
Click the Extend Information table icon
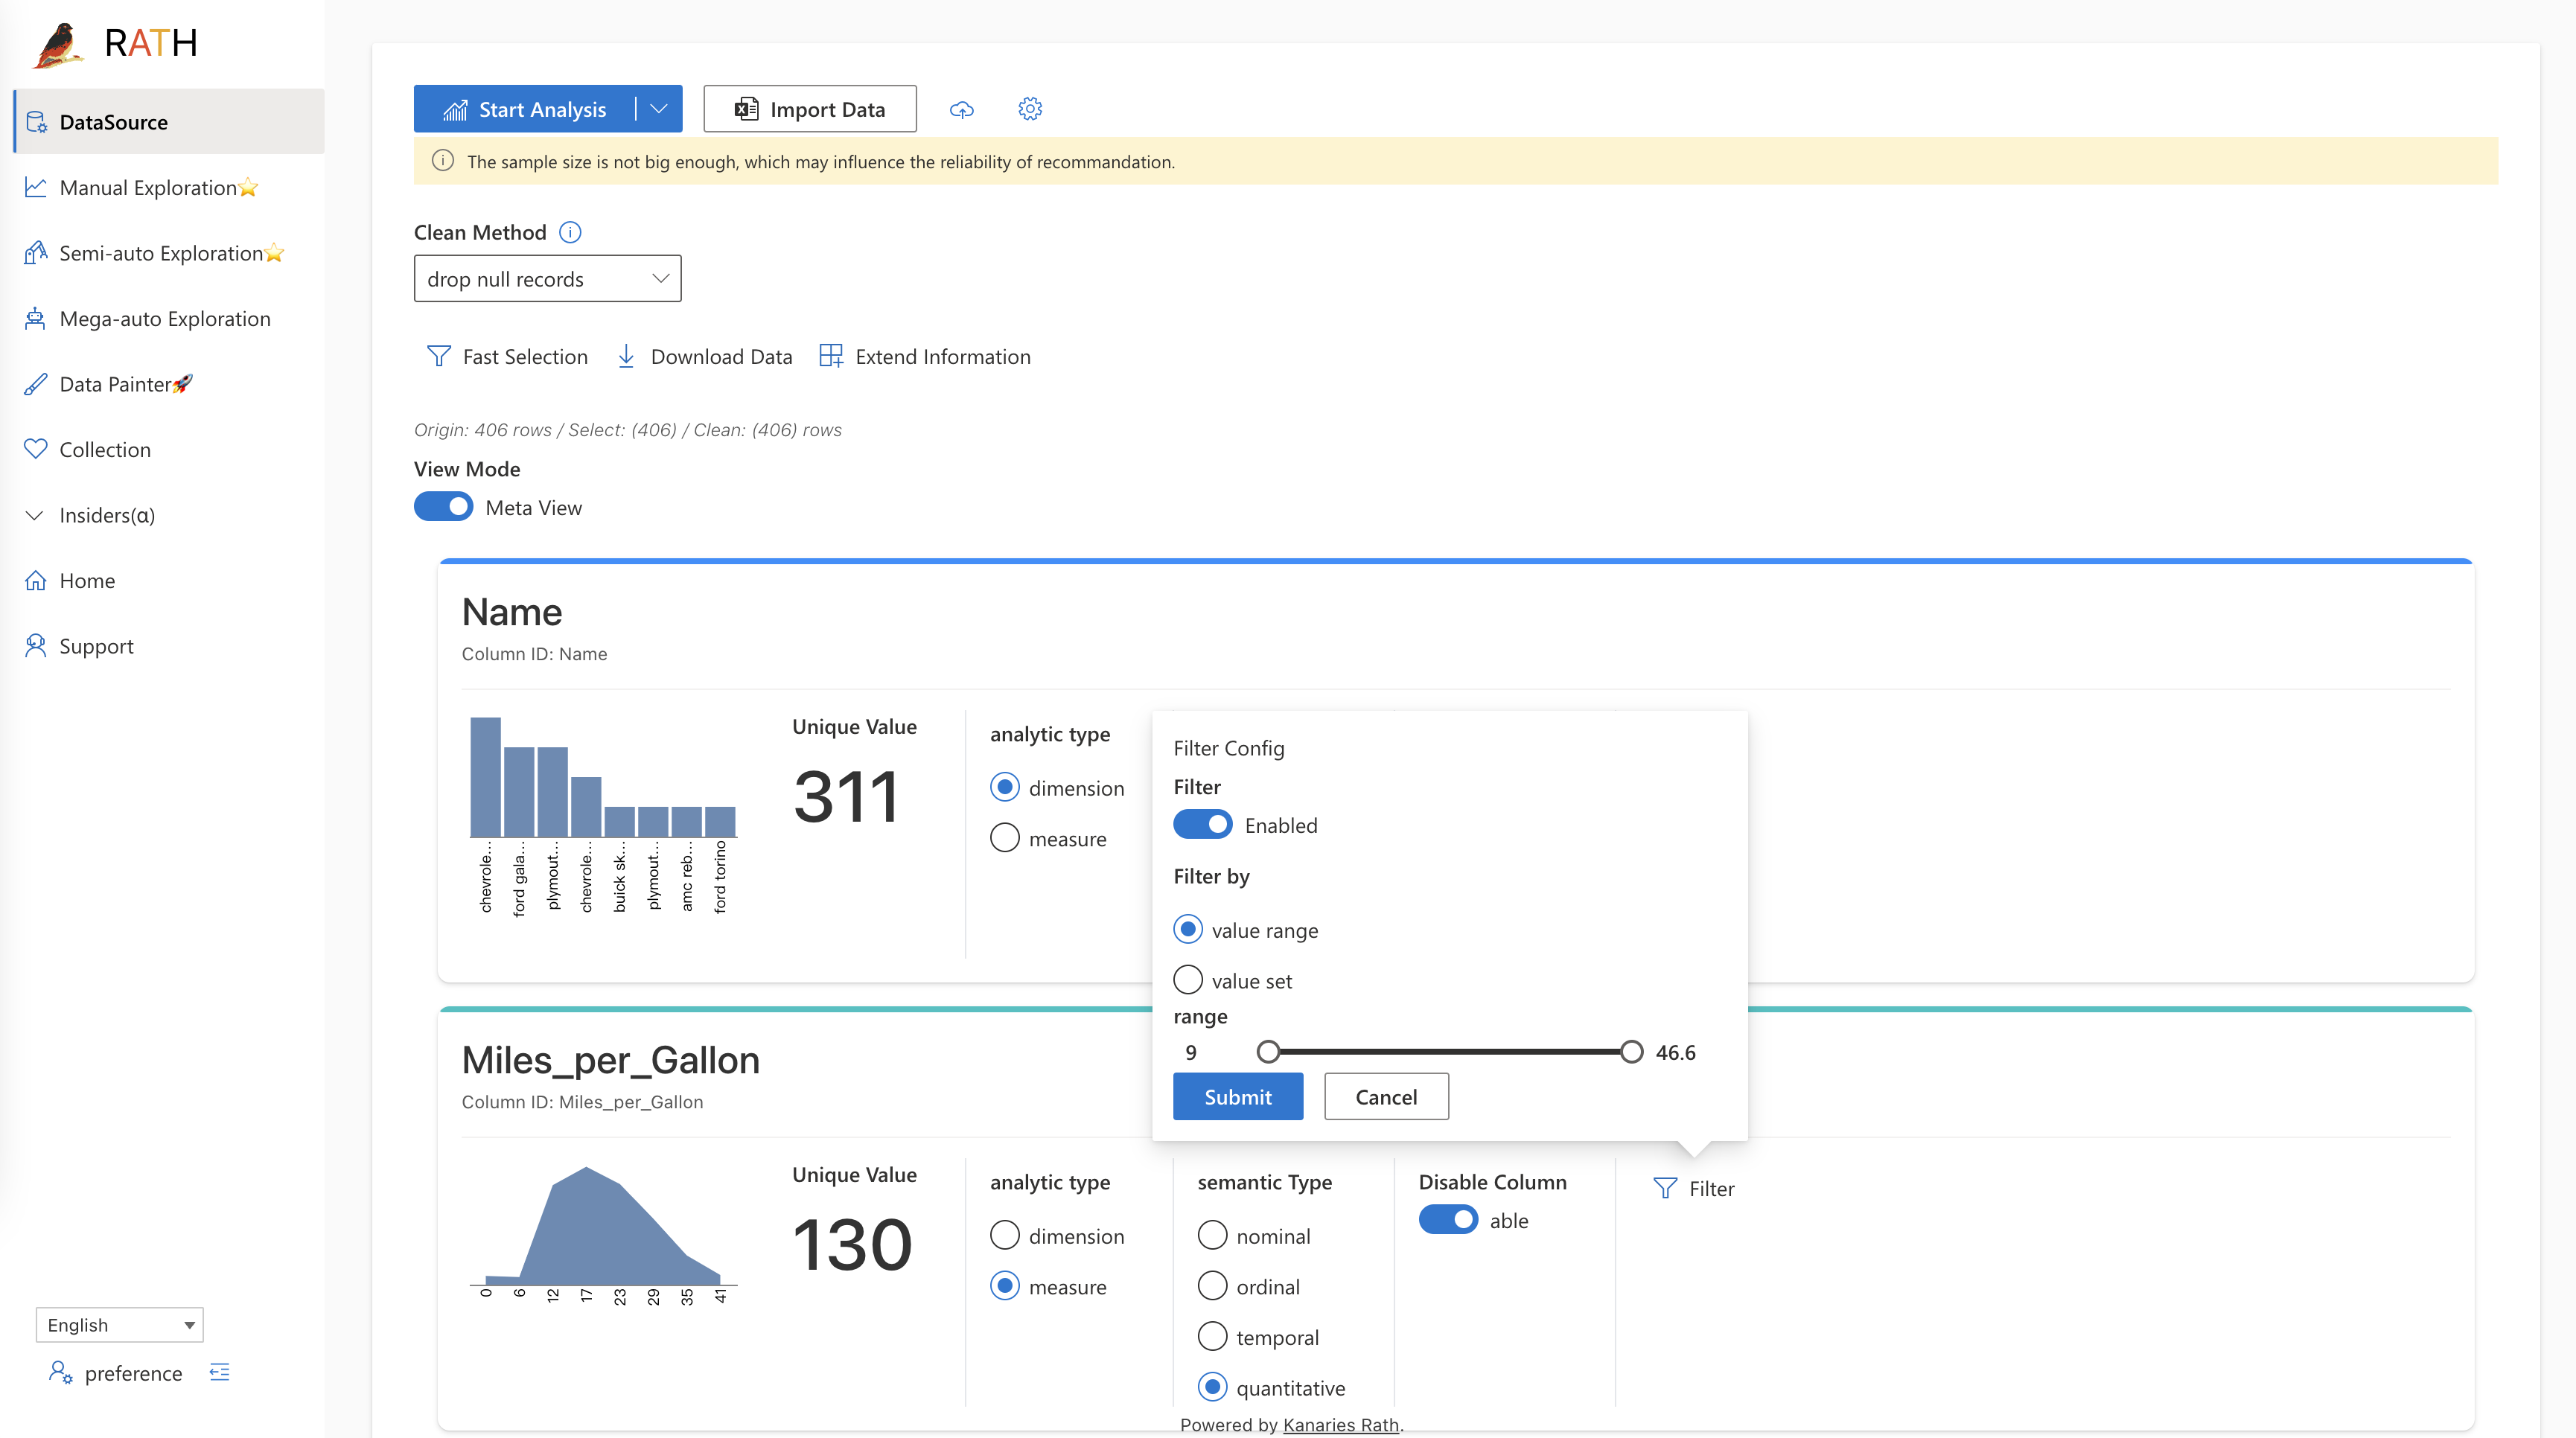831,356
